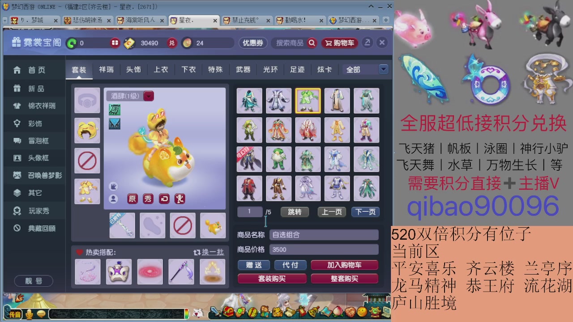Click the rotate character icon
The width and height of the screenshot is (573, 322).
[x=164, y=199]
